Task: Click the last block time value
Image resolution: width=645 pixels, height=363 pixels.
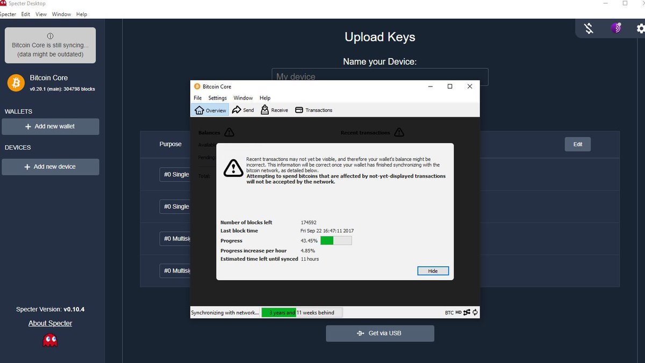Action: (327, 231)
